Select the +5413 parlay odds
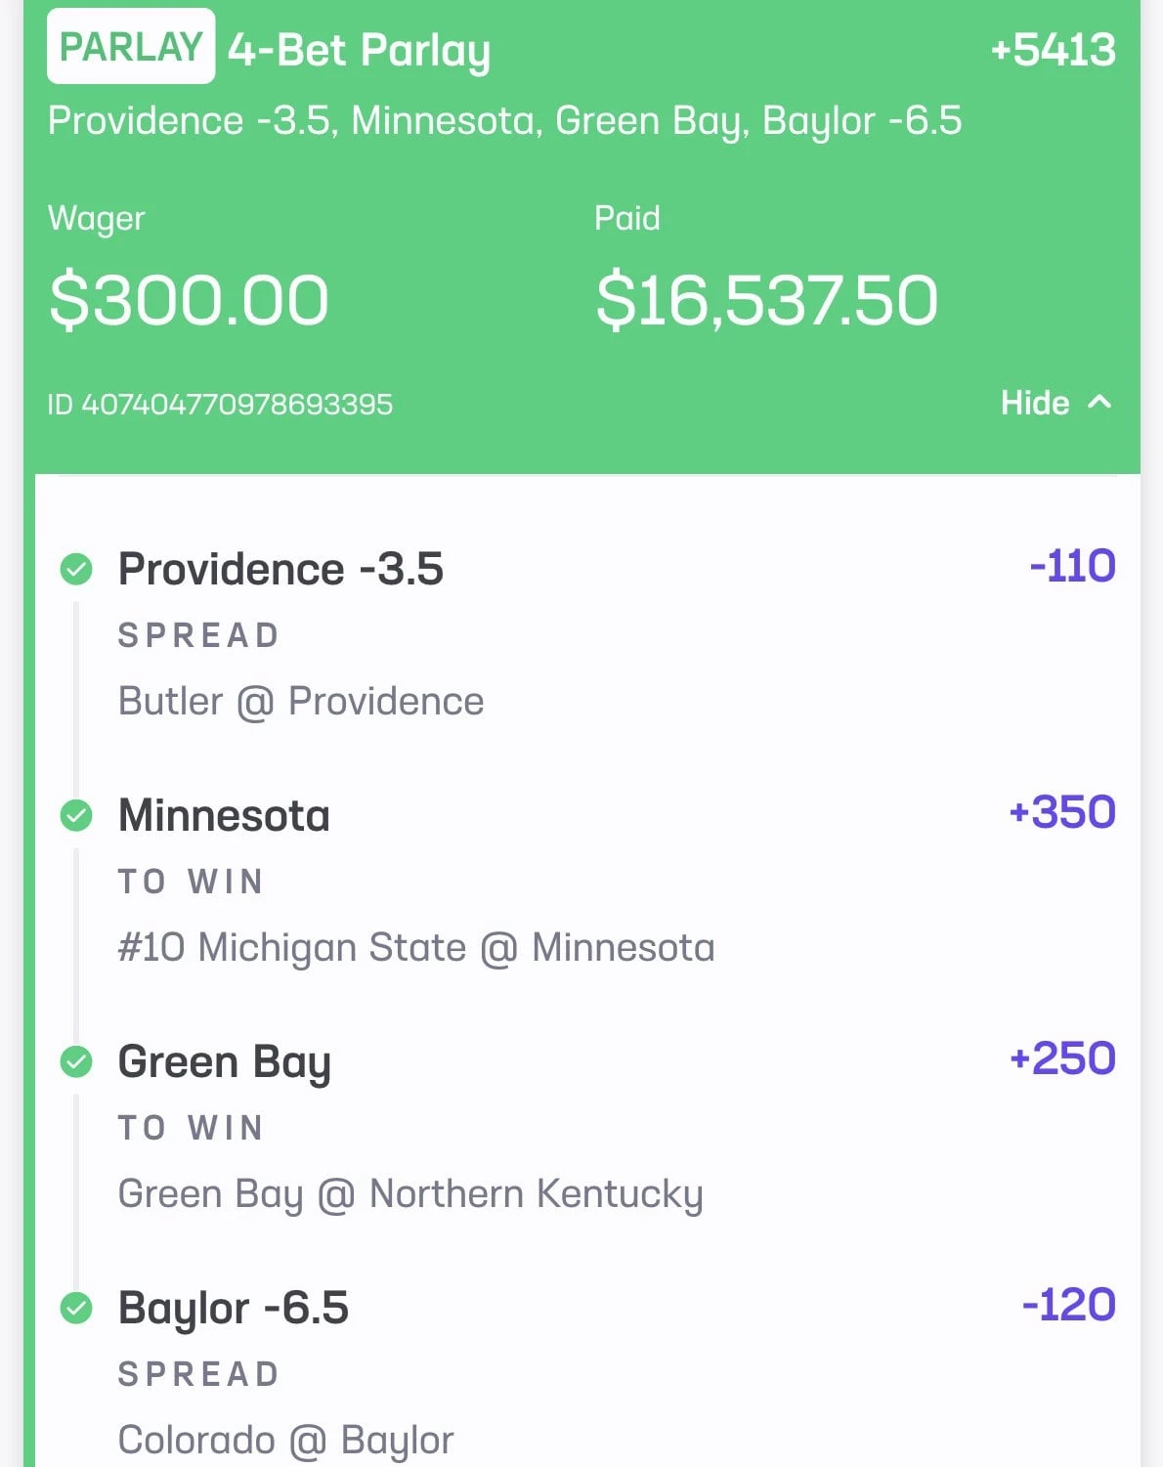The image size is (1163, 1467). coord(1053,50)
